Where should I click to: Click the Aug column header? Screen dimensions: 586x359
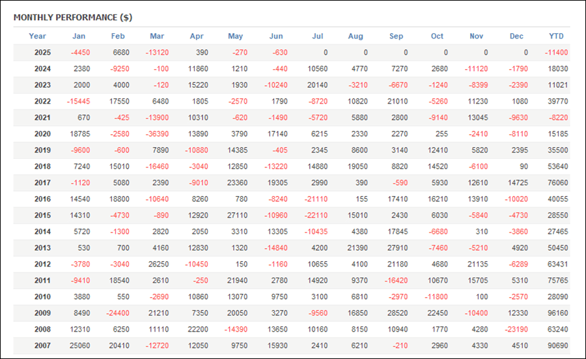coord(356,36)
